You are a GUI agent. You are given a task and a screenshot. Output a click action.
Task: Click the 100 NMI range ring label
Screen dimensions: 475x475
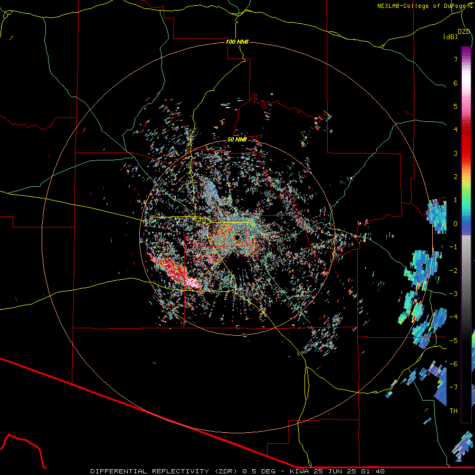(x=237, y=42)
